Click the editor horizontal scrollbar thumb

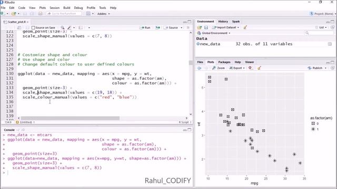coord(70,118)
